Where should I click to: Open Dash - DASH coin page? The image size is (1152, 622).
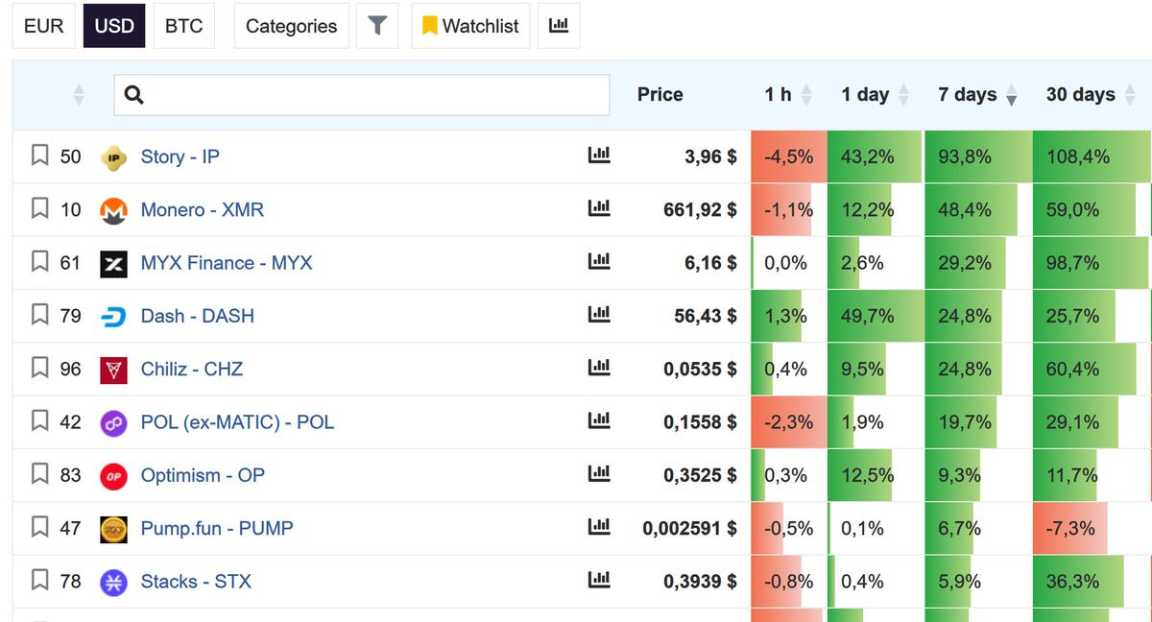[198, 316]
